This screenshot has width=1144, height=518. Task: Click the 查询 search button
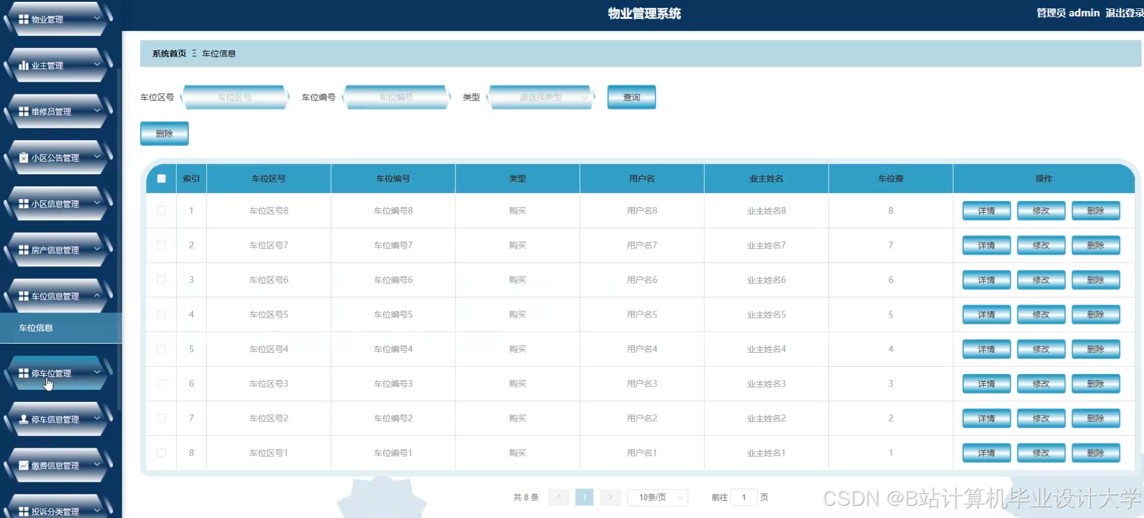[x=632, y=97]
